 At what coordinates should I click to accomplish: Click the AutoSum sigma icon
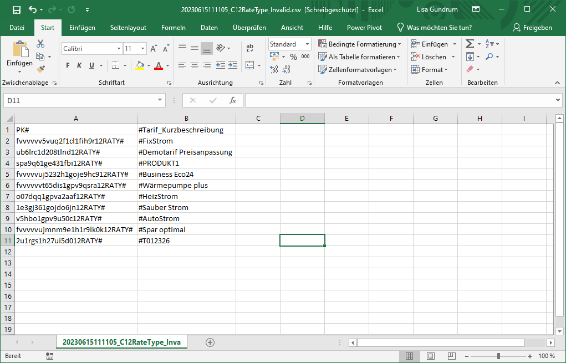[x=470, y=44]
